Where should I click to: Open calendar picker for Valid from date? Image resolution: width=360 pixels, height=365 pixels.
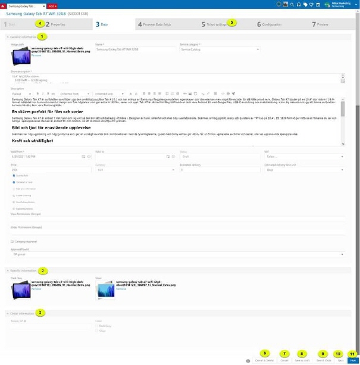coord(83,157)
